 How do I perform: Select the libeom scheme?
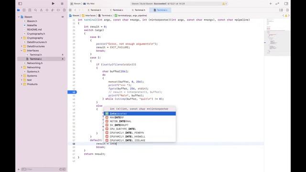point(76,3)
